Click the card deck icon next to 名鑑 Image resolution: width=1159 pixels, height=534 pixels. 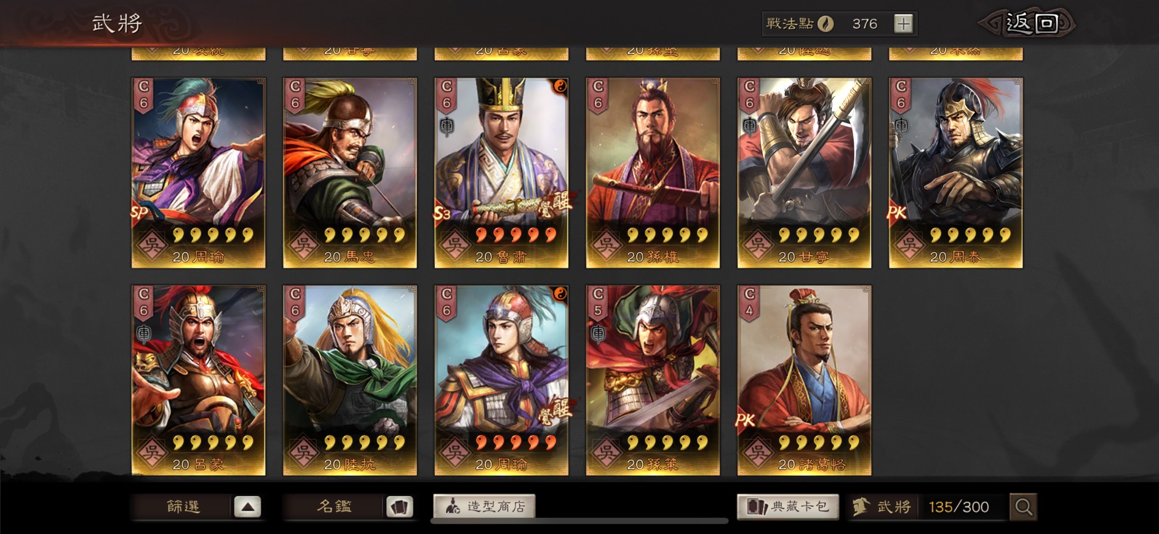[x=399, y=507]
